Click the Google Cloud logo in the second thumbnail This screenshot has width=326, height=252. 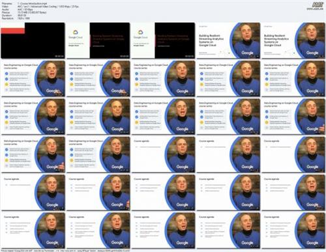tap(76, 34)
